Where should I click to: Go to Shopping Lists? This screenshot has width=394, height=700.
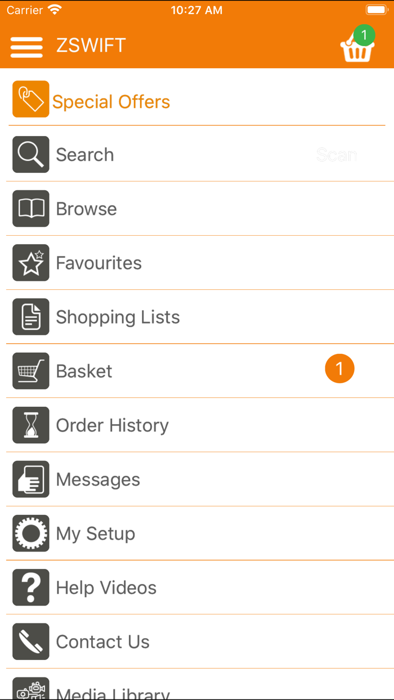(118, 317)
